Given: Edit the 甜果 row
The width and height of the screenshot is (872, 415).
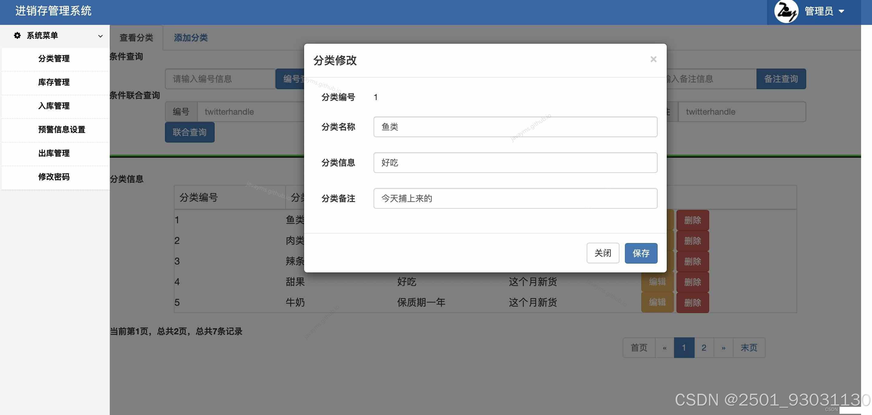Looking at the screenshot, I should coord(657,282).
